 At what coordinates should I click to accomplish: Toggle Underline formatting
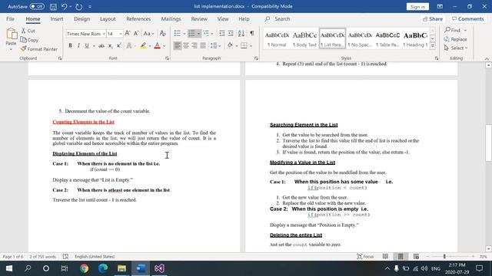(x=87, y=46)
